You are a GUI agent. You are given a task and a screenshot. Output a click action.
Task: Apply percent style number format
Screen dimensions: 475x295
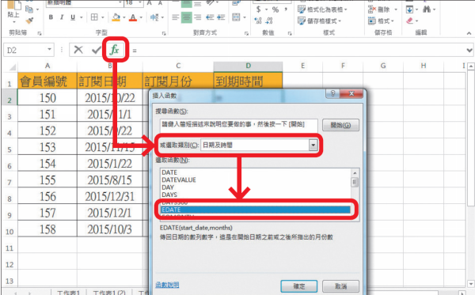coord(275,9)
